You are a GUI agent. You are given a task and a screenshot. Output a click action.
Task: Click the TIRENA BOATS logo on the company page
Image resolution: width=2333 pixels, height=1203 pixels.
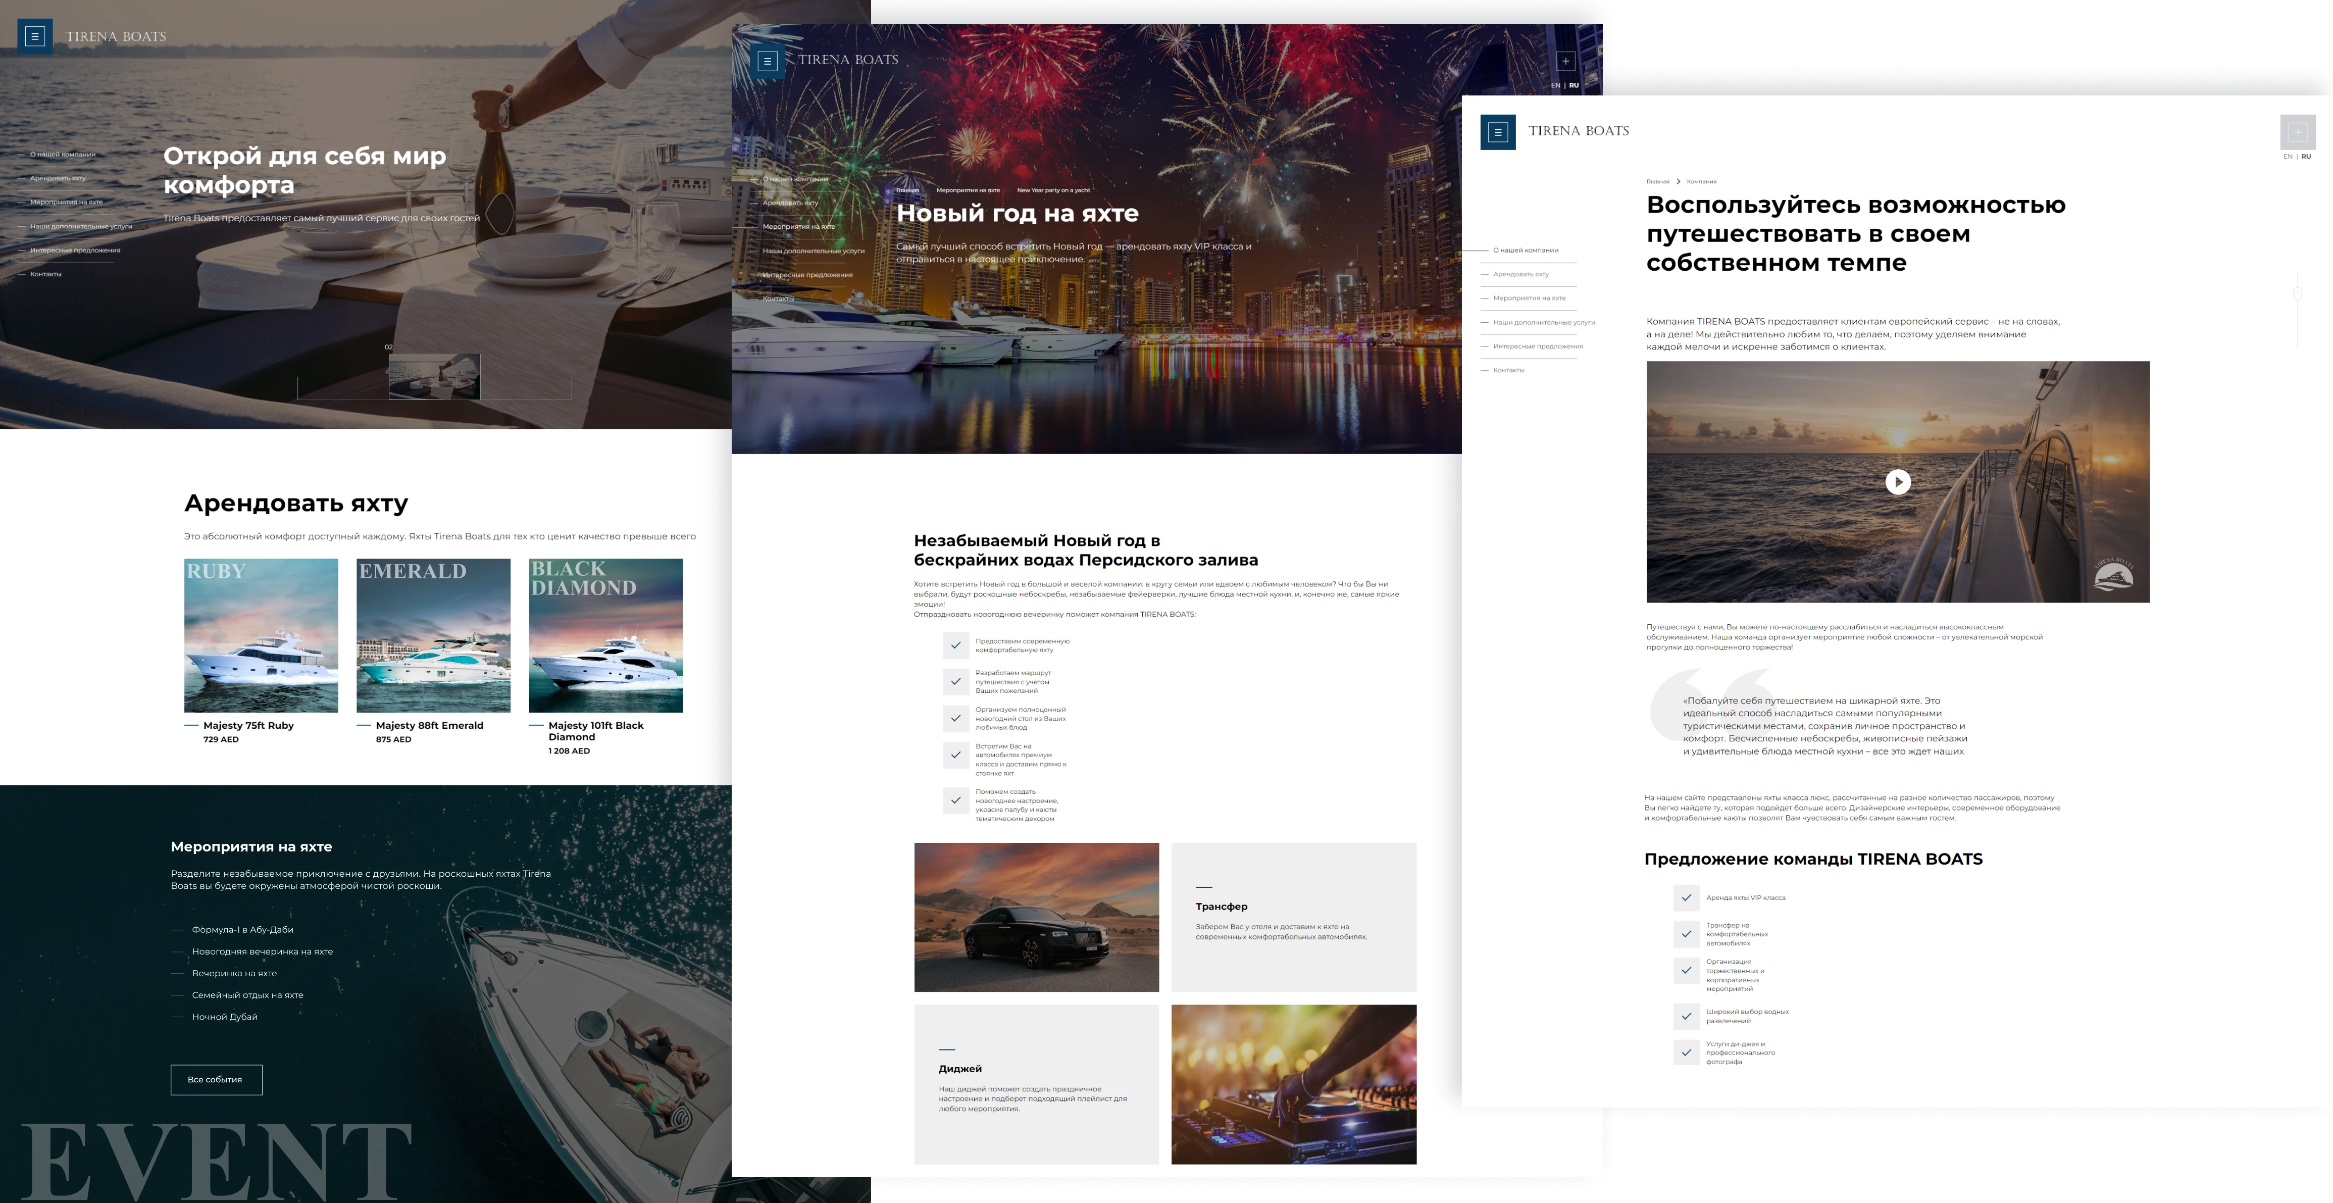[1579, 130]
